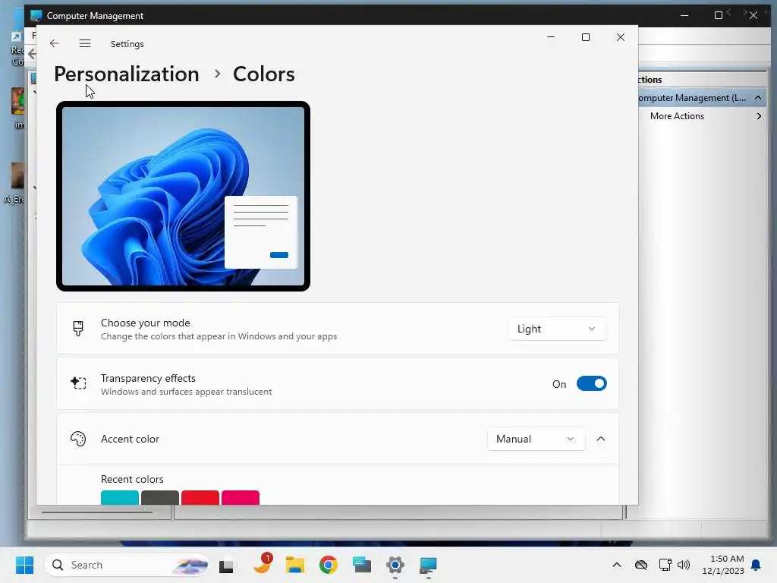
Task: Open the taskbar app with notification badge
Action: pos(262,564)
